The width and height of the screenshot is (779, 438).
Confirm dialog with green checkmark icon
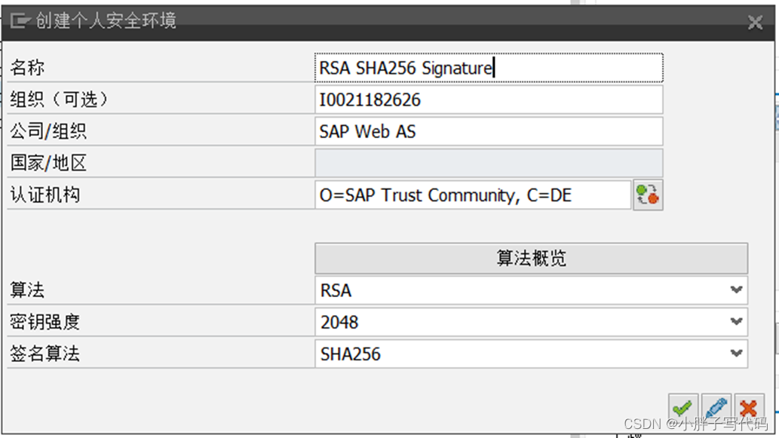tap(682, 407)
